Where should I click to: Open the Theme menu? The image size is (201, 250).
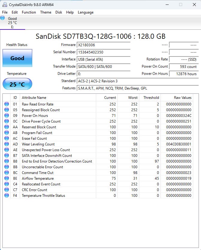point(46,12)
